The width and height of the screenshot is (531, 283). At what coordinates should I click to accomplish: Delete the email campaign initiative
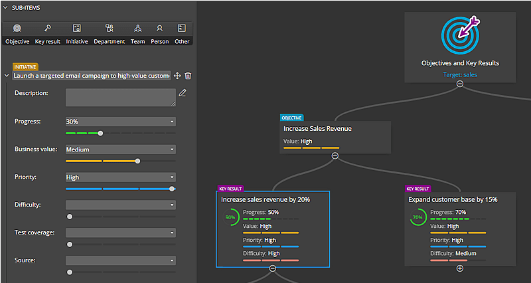tap(188, 76)
